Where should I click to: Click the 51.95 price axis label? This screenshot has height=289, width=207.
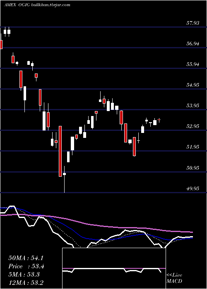tap(193, 147)
